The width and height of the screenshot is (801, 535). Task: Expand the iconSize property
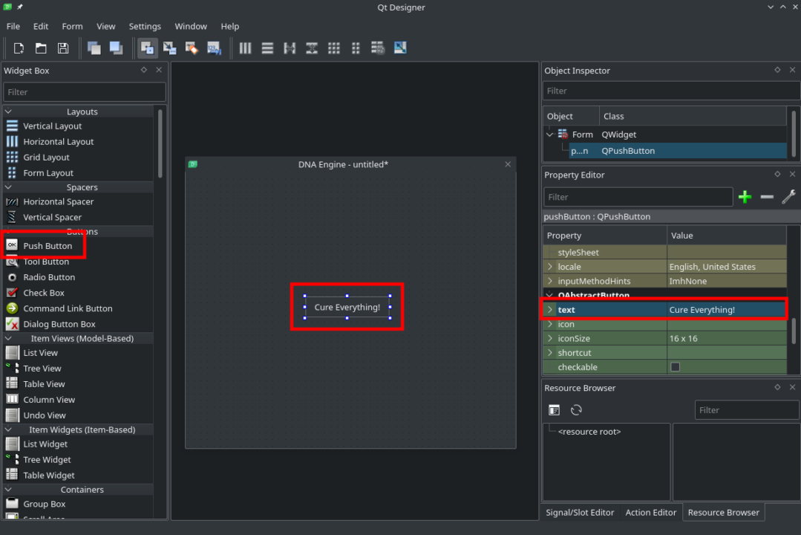coord(549,338)
